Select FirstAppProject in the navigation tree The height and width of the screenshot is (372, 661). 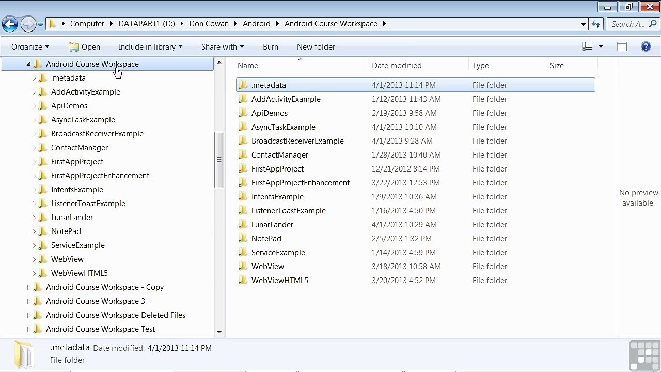pyautogui.click(x=77, y=162)
